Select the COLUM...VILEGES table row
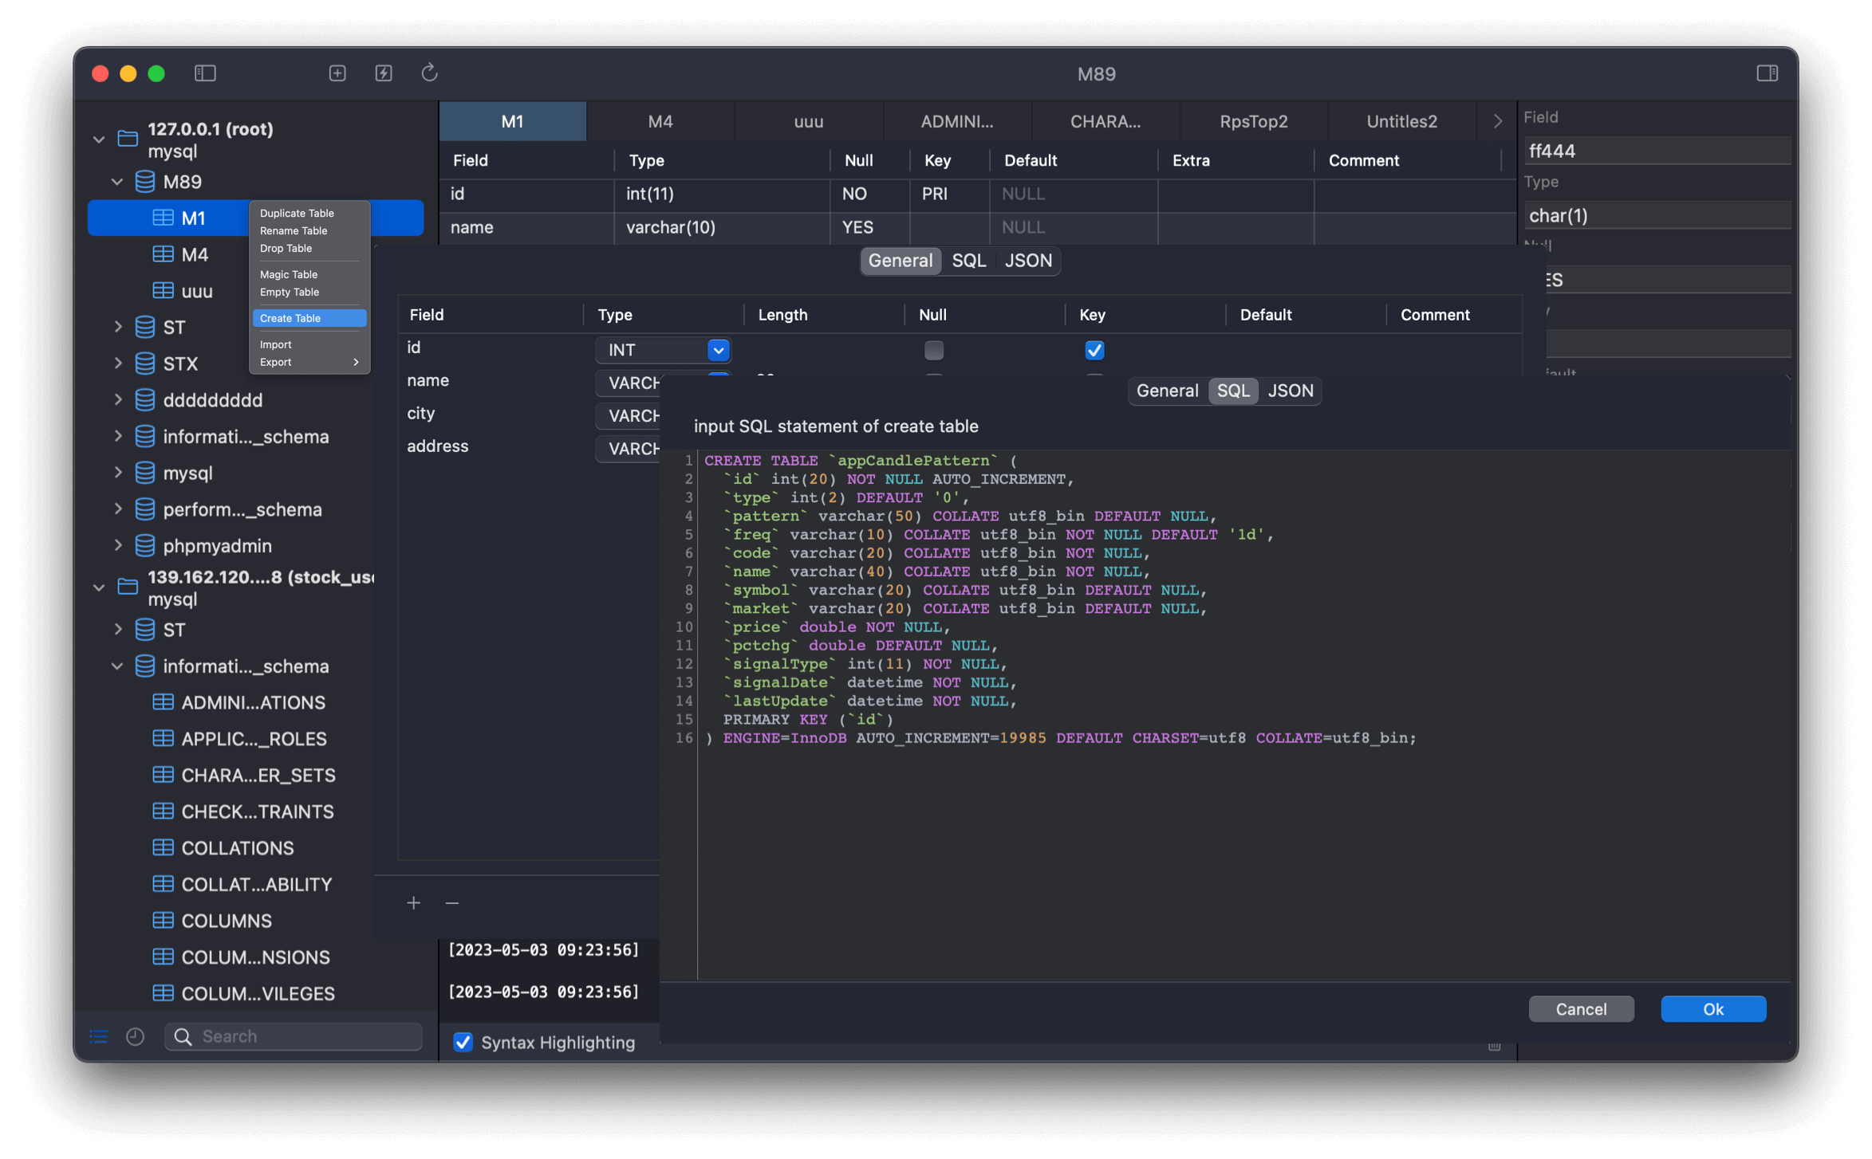The image size is (1872, 1159). [255, 993]
